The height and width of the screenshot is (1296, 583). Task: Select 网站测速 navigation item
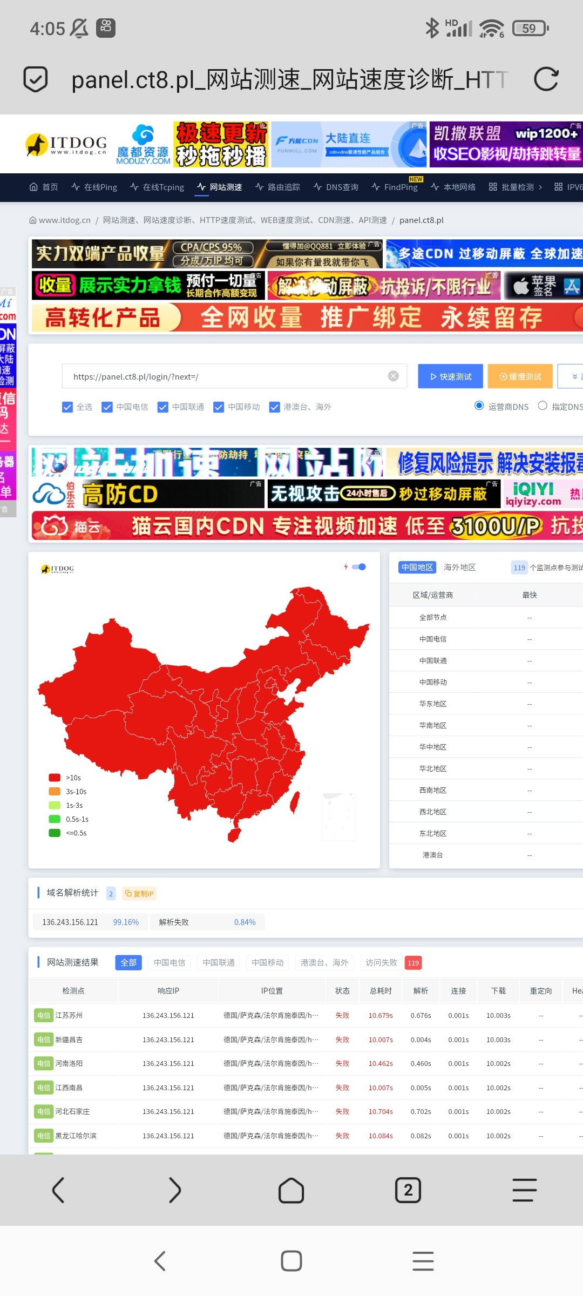tap(219, 187)
